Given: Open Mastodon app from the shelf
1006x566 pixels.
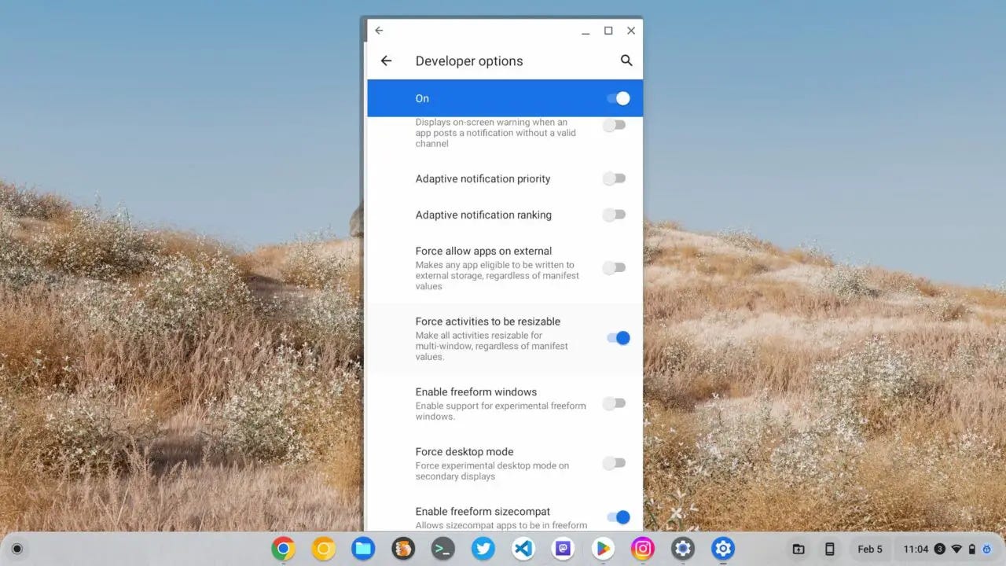Looking at the screenshot, I should [563, 549].
